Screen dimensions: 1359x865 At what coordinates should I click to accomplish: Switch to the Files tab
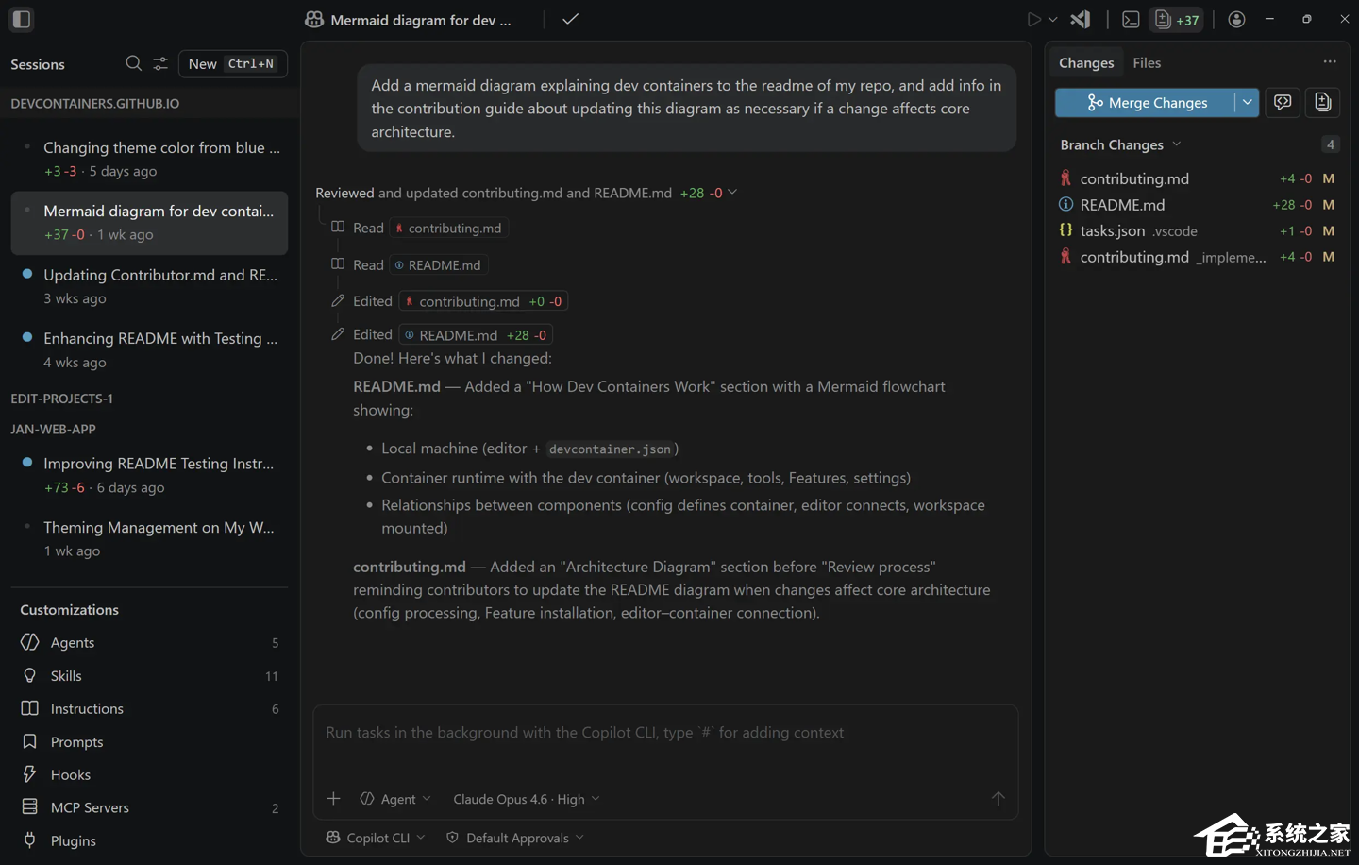click(1147, 62)
